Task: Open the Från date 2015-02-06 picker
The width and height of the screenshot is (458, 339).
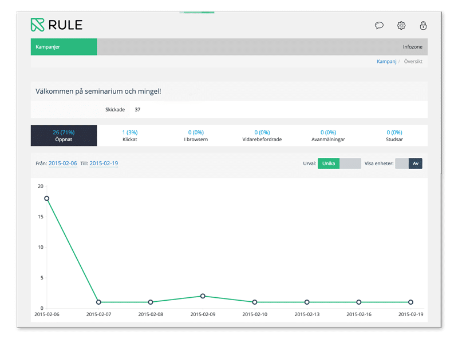Action: [63, 163]
